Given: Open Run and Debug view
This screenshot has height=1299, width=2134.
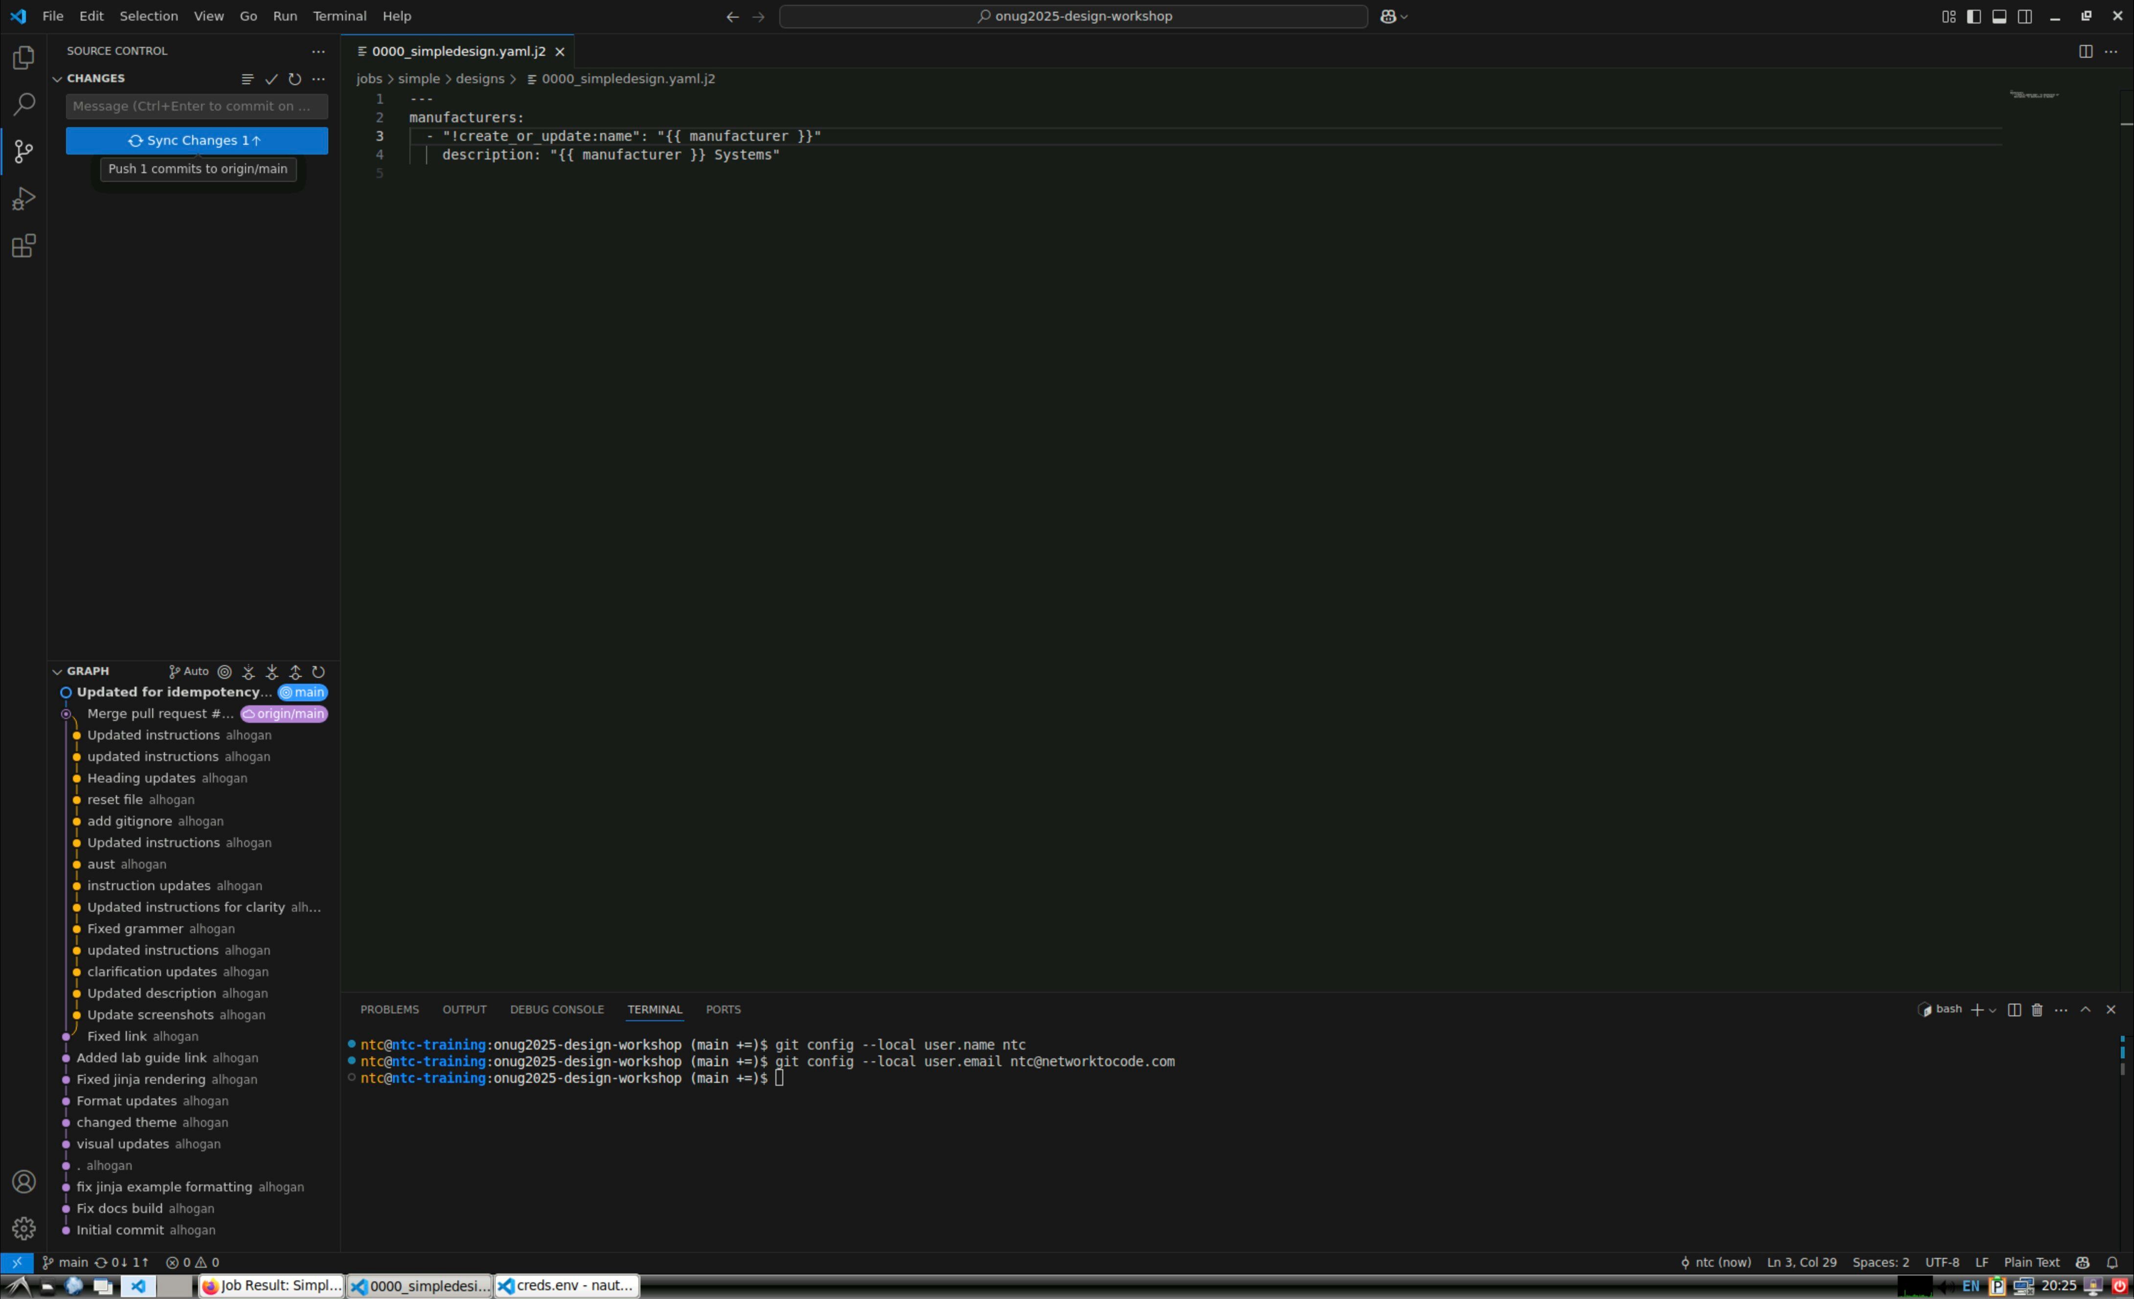Looking at the screenshot, I should tap(23, 199).
